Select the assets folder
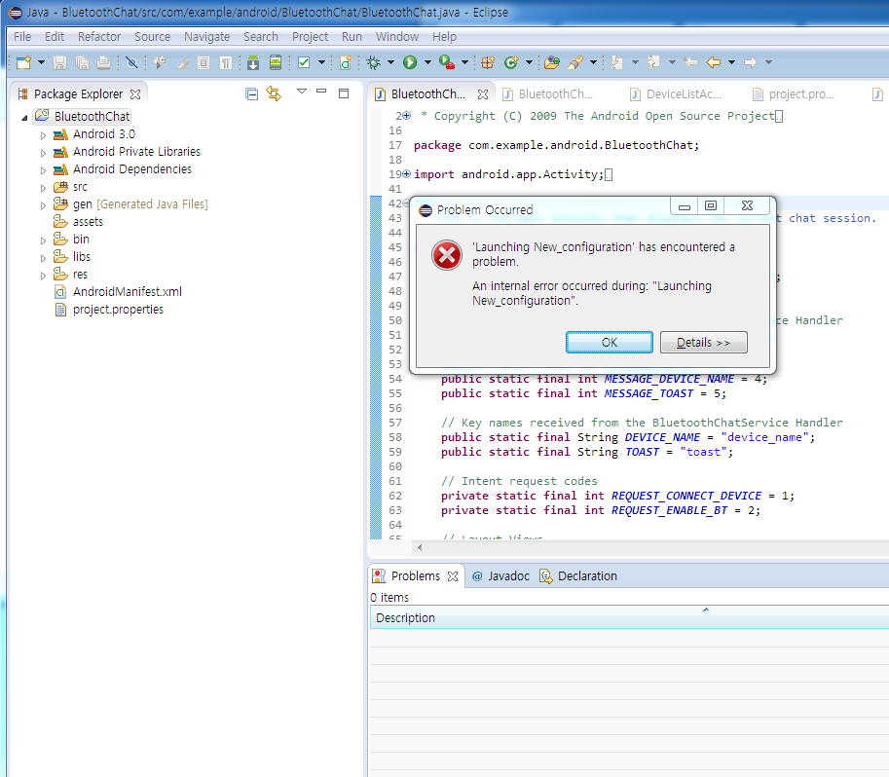The width and height of the screenshot is (889, 777). 88,222
